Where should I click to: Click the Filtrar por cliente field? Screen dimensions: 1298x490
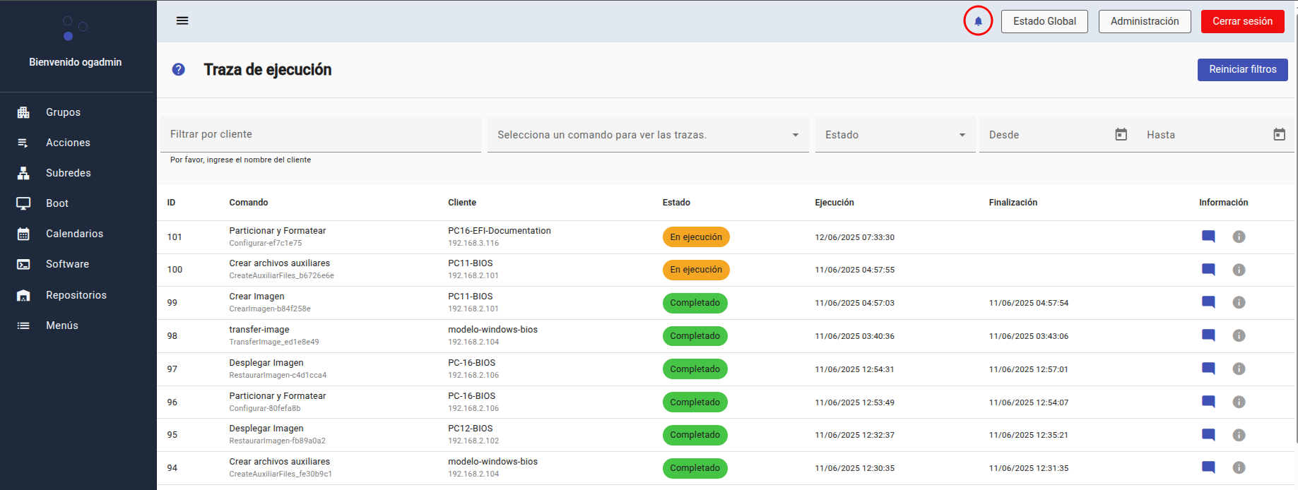(x=320, y=134)
